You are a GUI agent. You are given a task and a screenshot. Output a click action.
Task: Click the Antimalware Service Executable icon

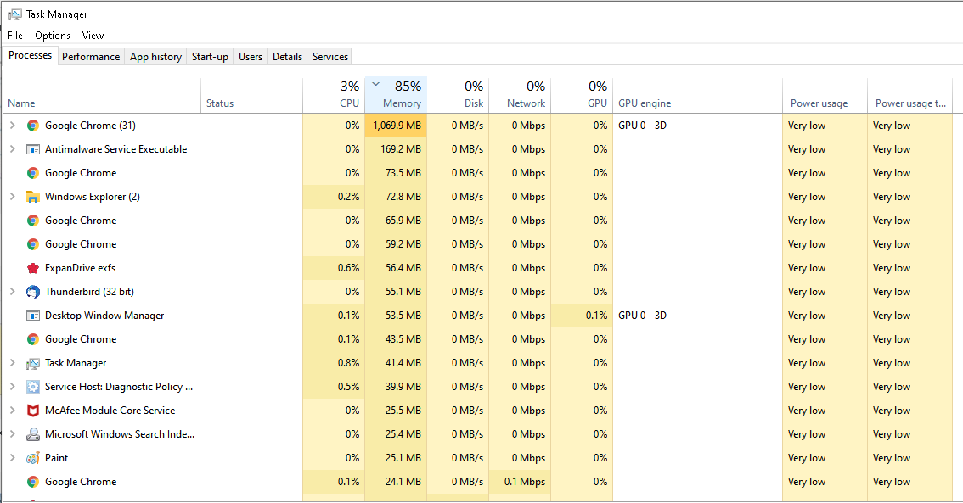[x=33, y=149]
